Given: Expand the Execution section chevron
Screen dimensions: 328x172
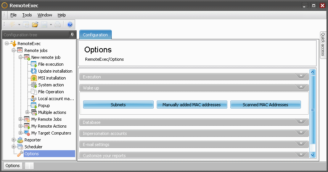Looking at the screenshot, I should coord(301,76).
